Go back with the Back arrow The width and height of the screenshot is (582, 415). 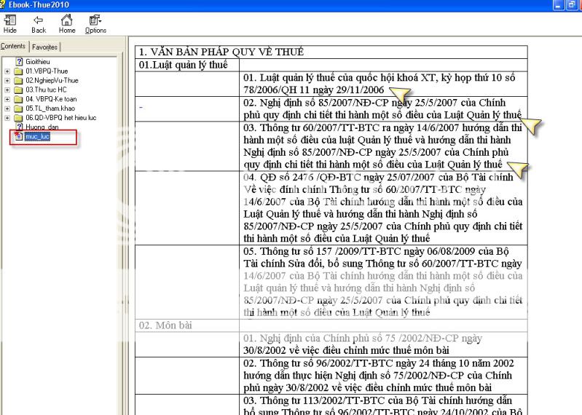39,23
